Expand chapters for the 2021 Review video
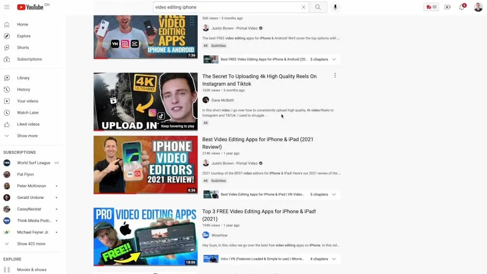Viewport: 487px width, 274px height. click(x=334, y=195)
